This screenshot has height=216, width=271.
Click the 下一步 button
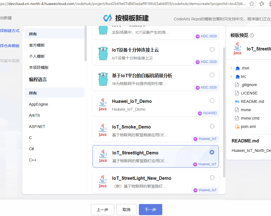click(151, 210)
